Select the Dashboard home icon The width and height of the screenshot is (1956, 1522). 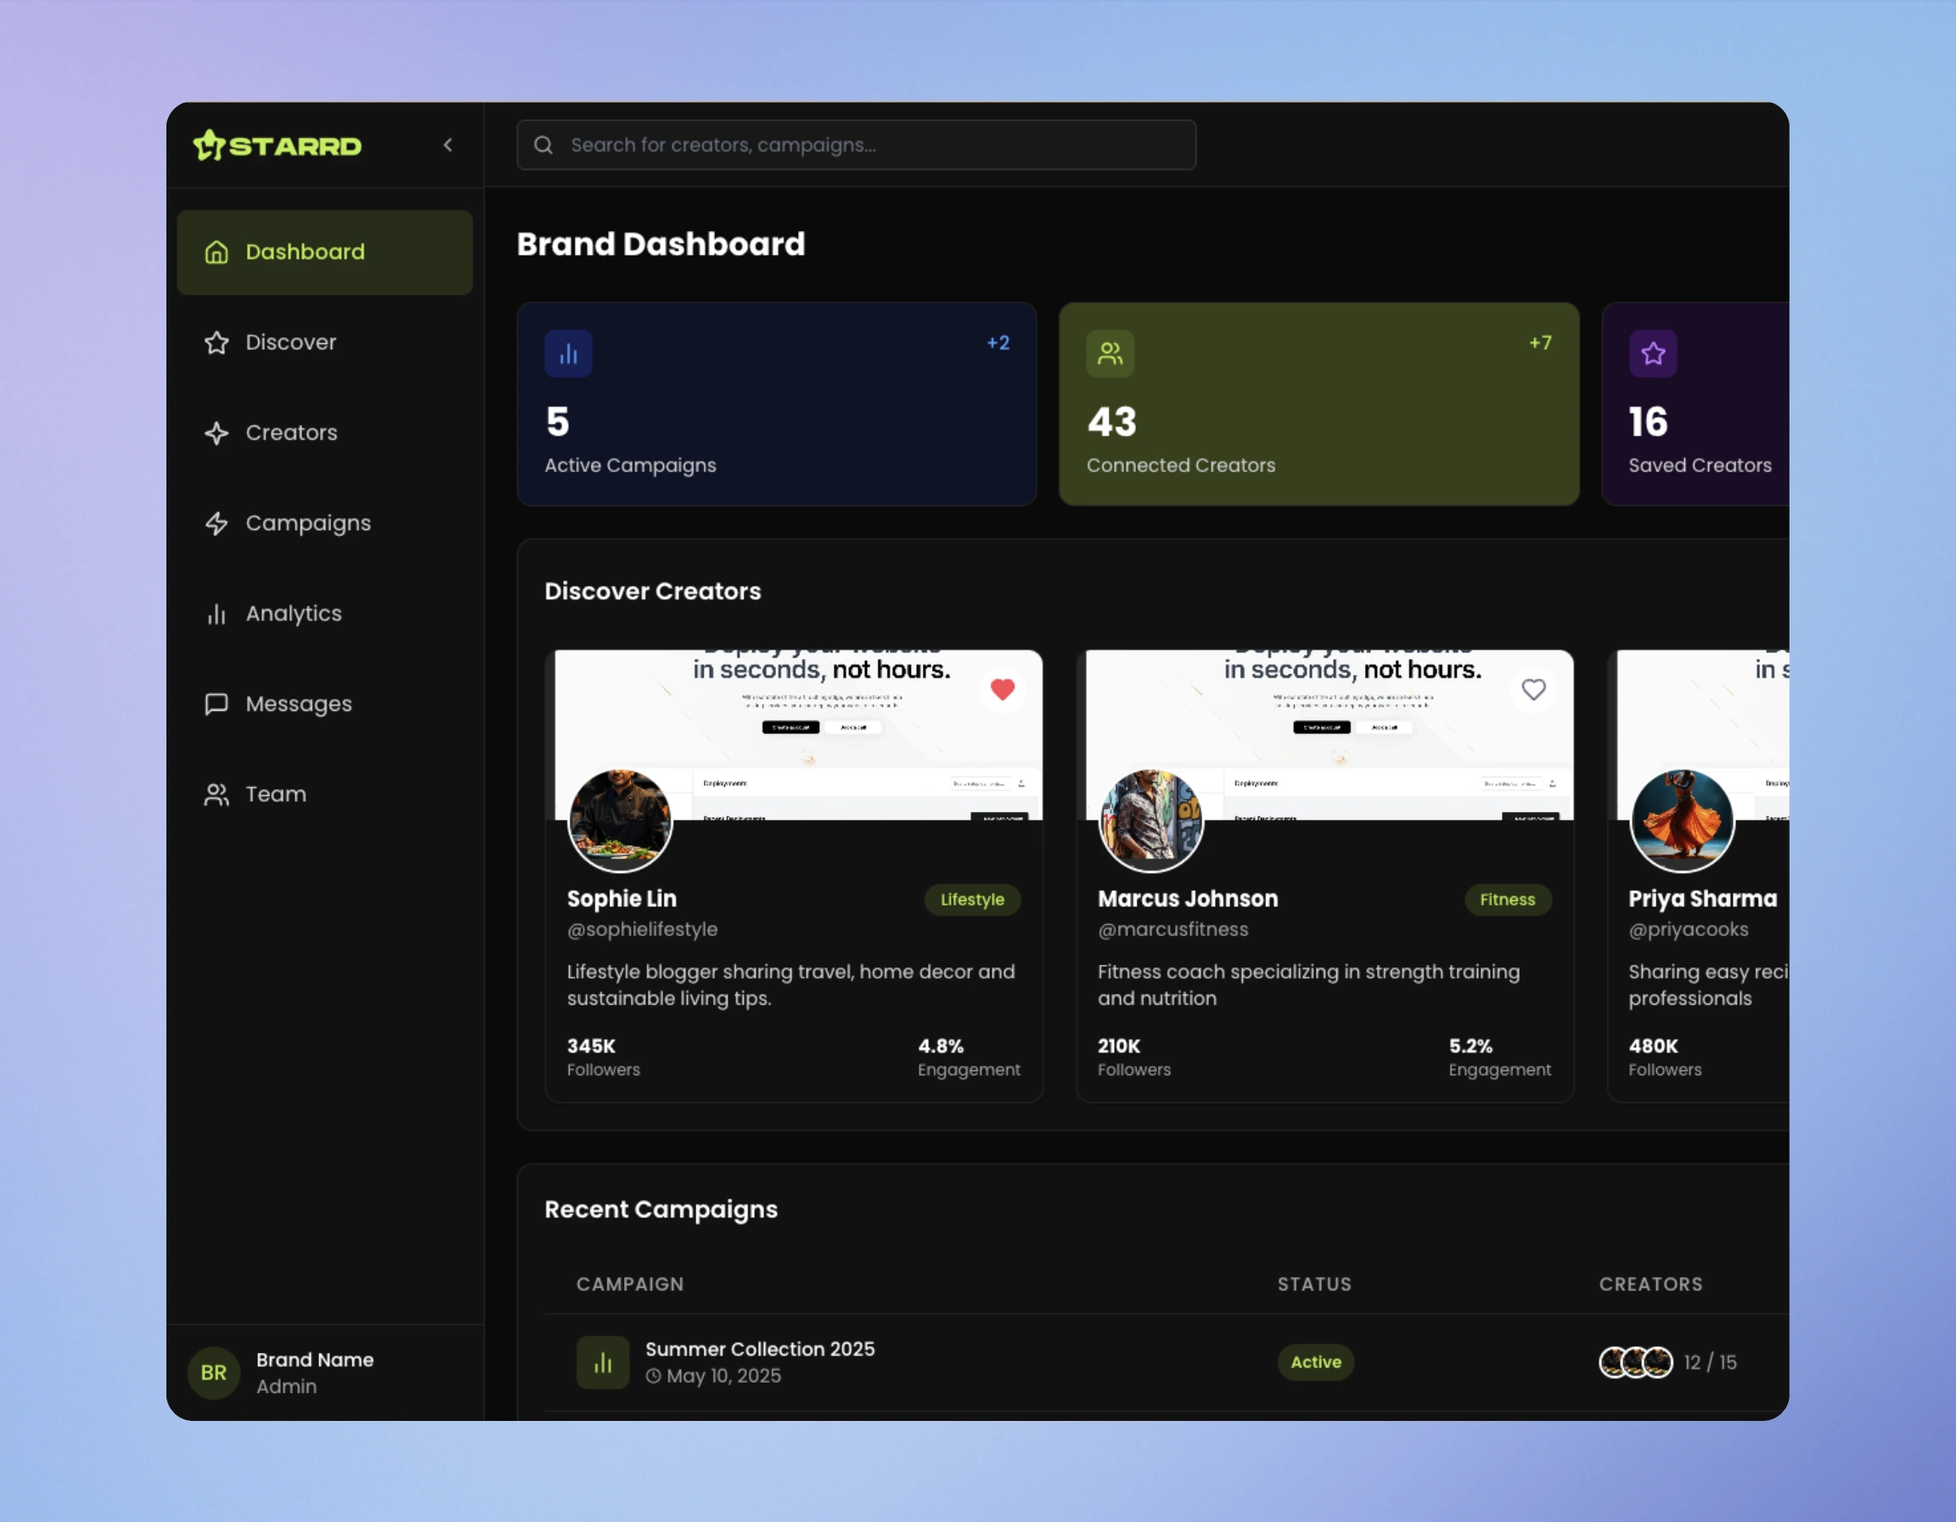pyautogui.click(x=216, y=251)
